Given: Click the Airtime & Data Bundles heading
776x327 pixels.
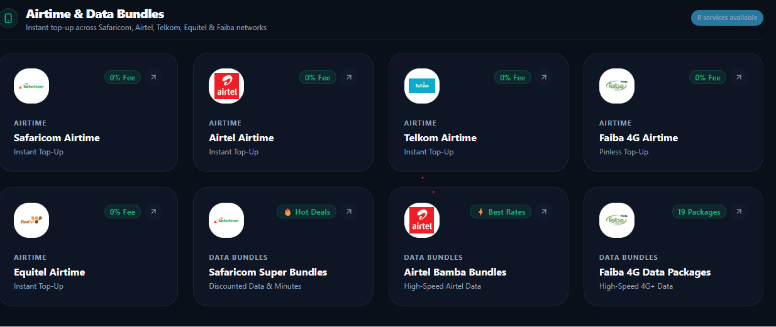Looking at the screenshot, I should [95, 14].
